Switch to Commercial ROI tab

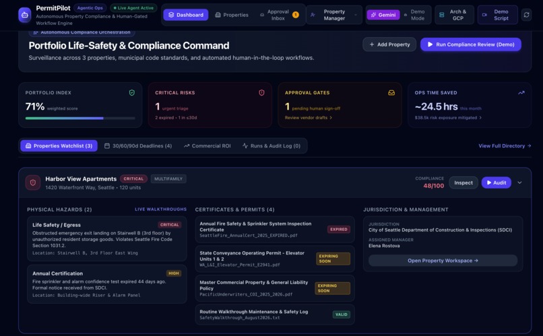click(x=207, y=146)
